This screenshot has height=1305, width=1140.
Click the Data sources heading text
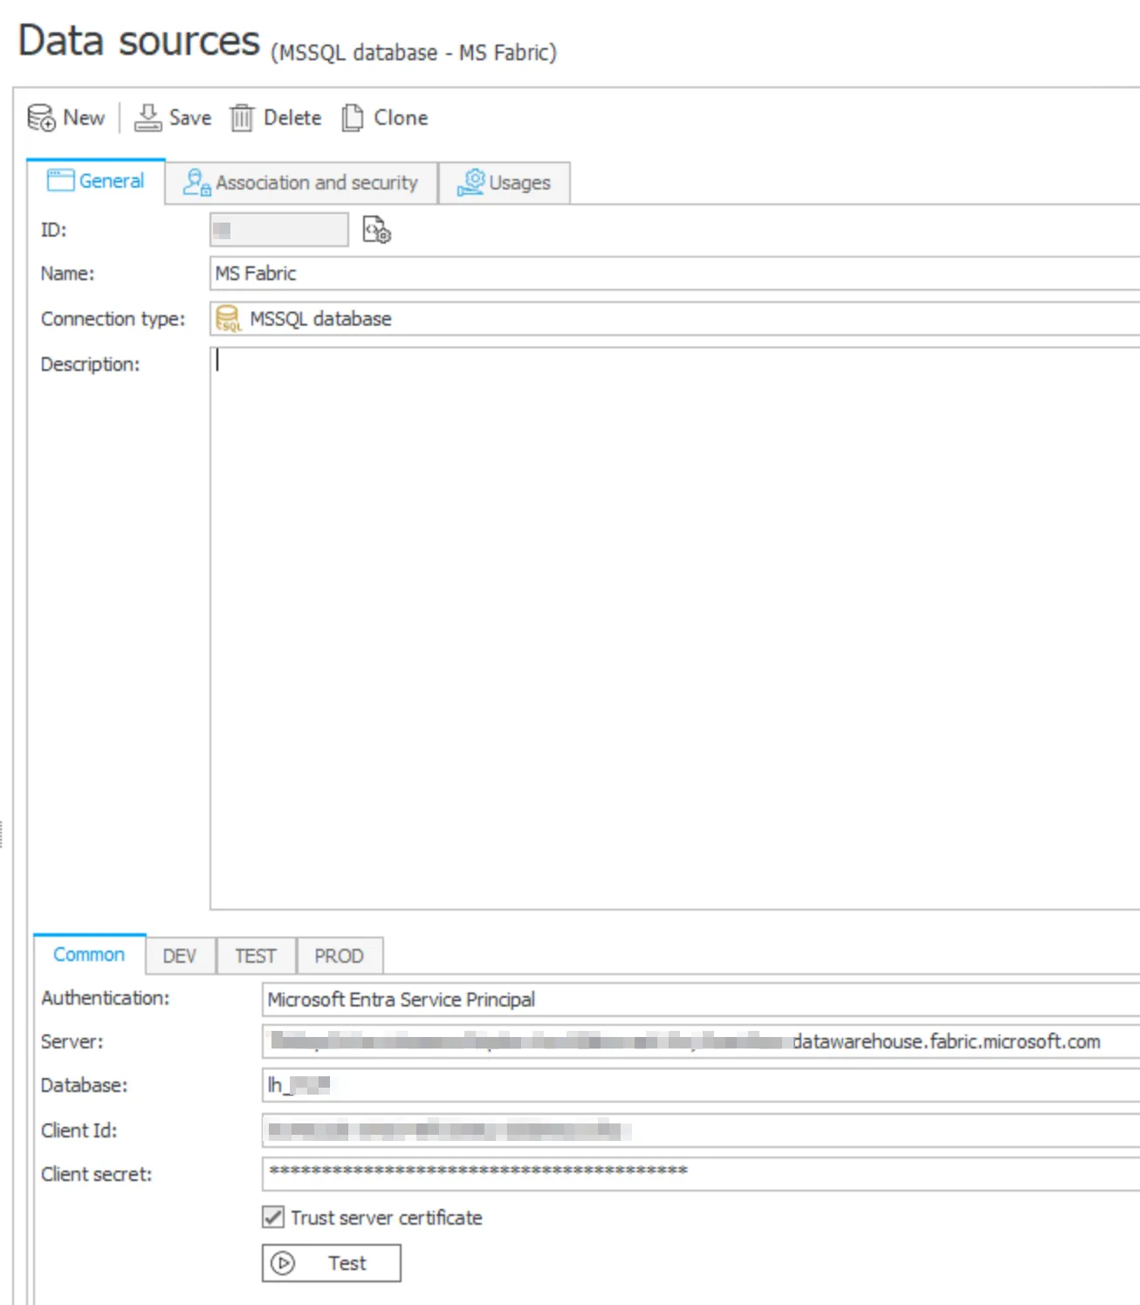tap(140, 41)
